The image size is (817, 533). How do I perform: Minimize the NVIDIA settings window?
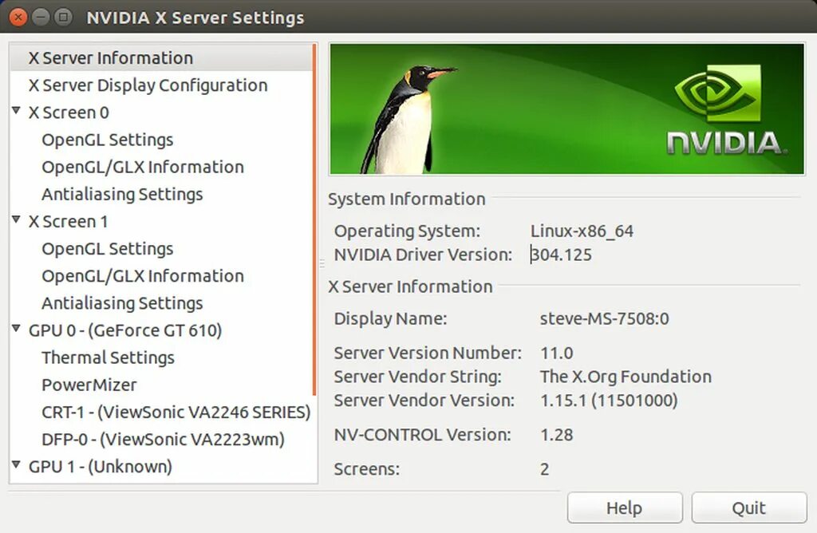point(41,16)
